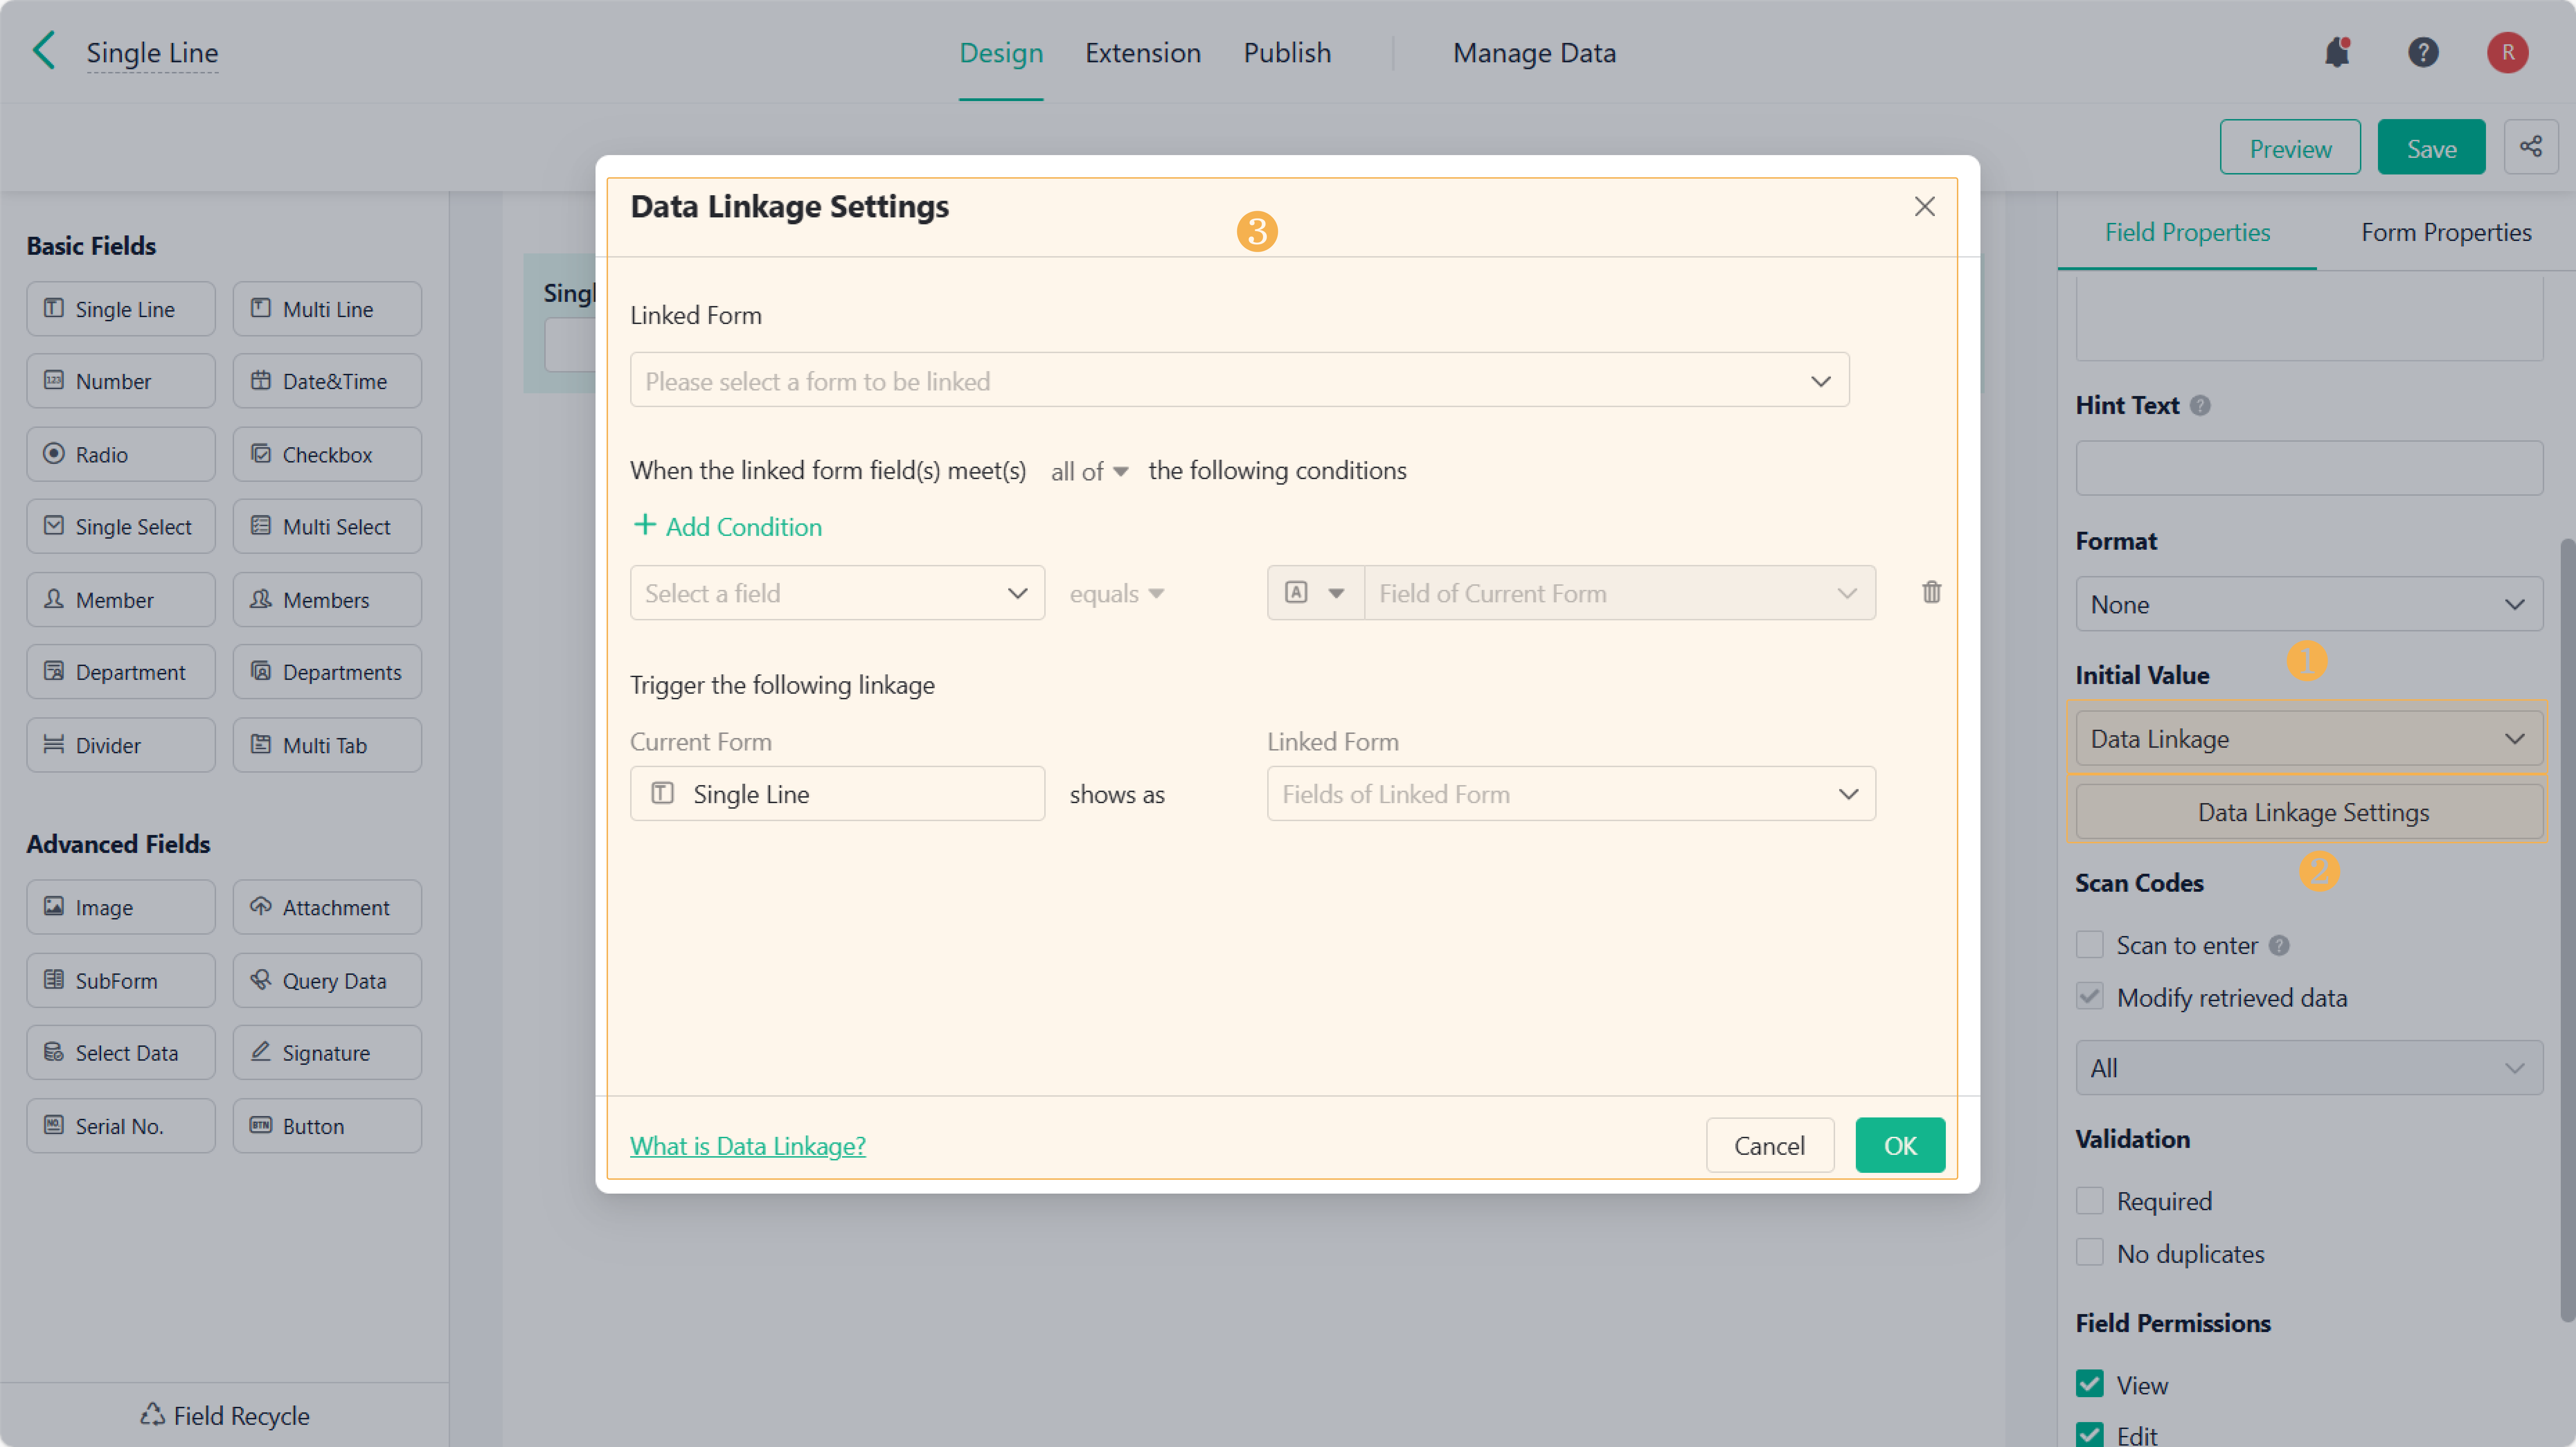
Task: Open the notifications bell
Action: [x=2337, y=52]
